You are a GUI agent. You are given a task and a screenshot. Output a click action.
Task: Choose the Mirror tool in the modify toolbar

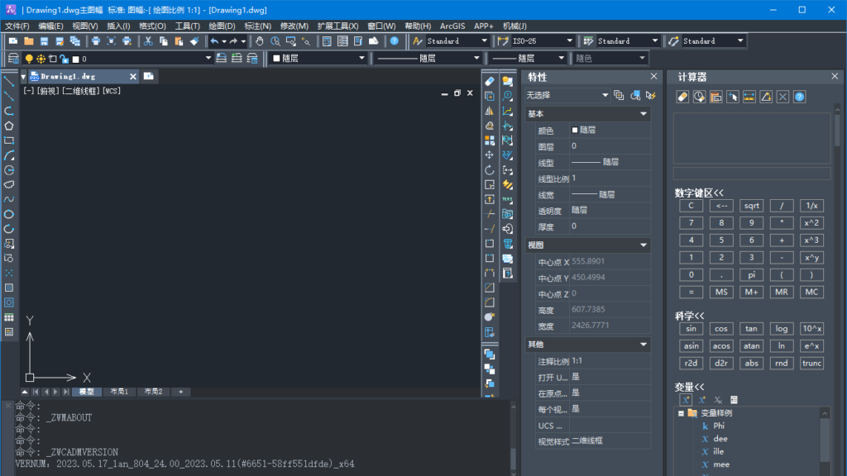(x=490, y=111)
